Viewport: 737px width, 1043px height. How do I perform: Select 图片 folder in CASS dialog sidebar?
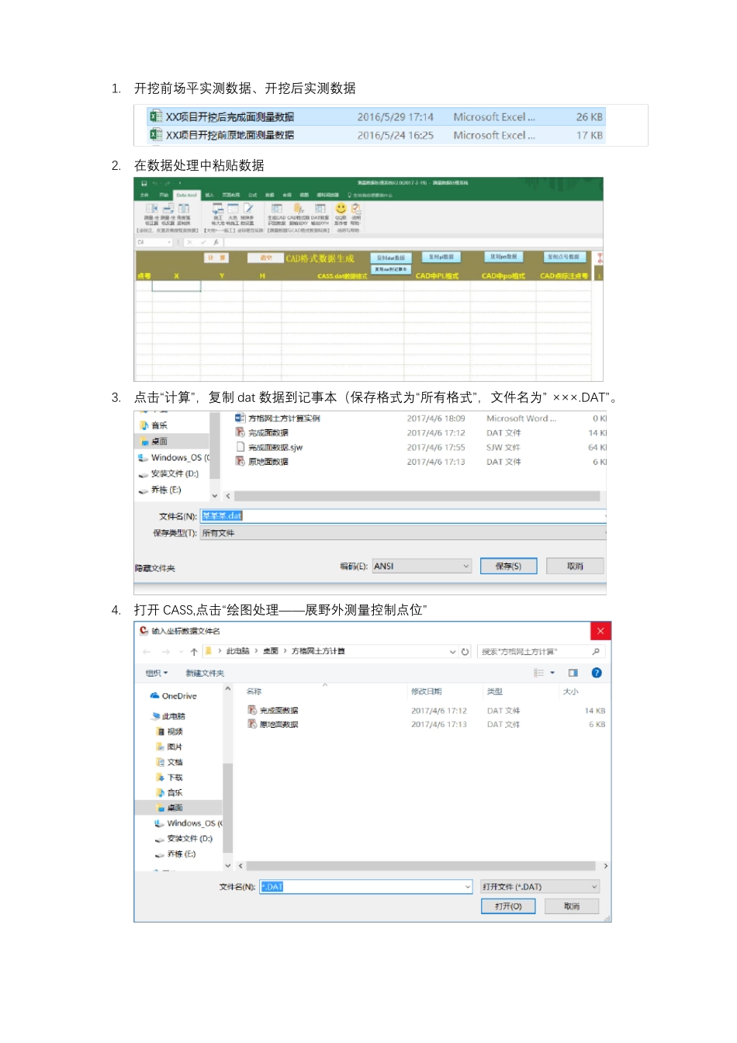170,747
